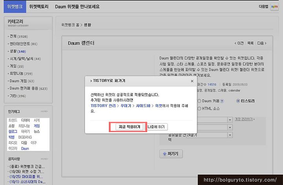Click the 디데이 popular tag
The image size is (283, 185).
tap(26, 120)
